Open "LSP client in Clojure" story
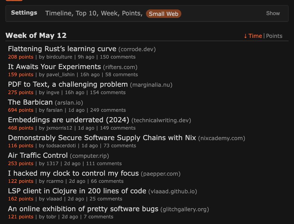 [77, 191]
